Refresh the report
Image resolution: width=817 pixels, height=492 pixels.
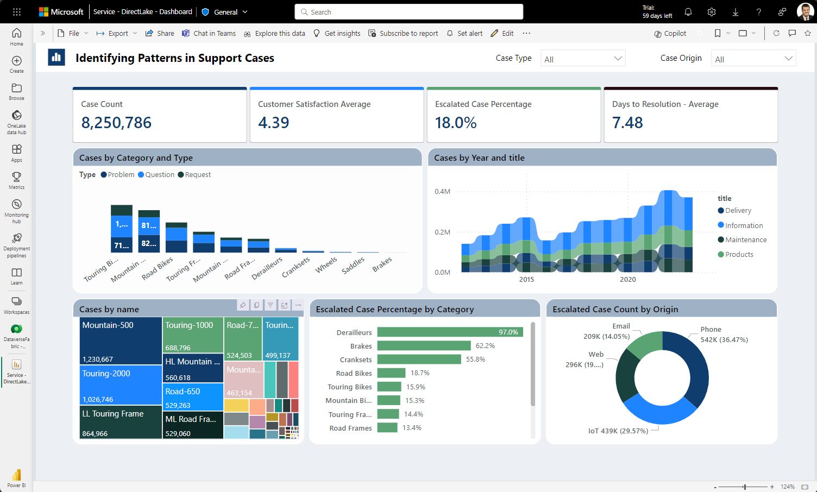(x=776, y=33)
